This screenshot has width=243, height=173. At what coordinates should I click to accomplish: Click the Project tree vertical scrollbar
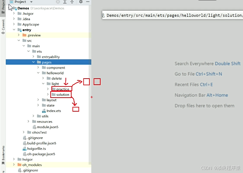pos(90,85)
